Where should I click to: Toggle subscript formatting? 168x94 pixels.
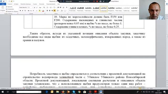[x=31, y=11]
